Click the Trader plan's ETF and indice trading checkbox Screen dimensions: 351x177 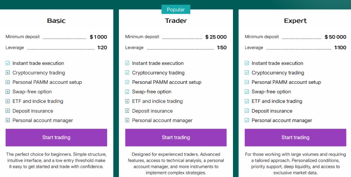pos(127,101)
